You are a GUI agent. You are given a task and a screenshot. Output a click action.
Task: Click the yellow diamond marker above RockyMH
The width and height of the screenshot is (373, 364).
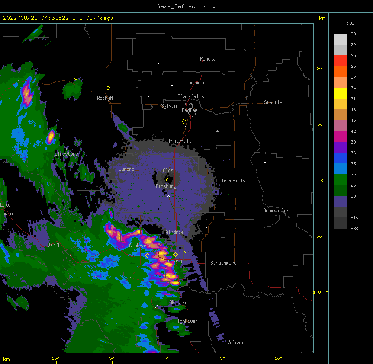tap(108, 88)
